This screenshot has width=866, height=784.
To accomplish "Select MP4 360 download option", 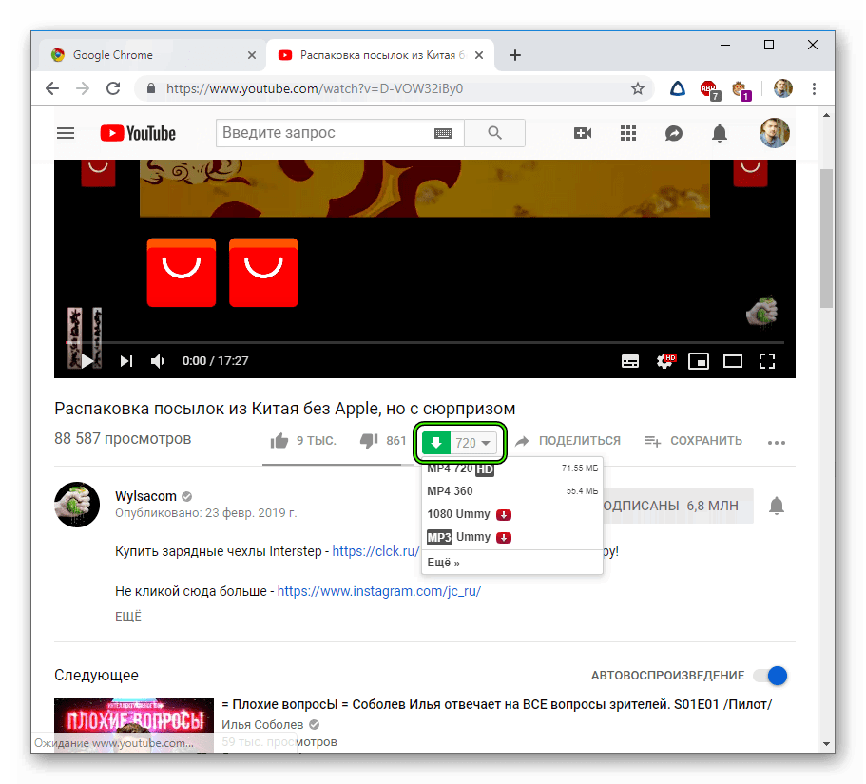I will pyautogui.click(x=451, y=491).
